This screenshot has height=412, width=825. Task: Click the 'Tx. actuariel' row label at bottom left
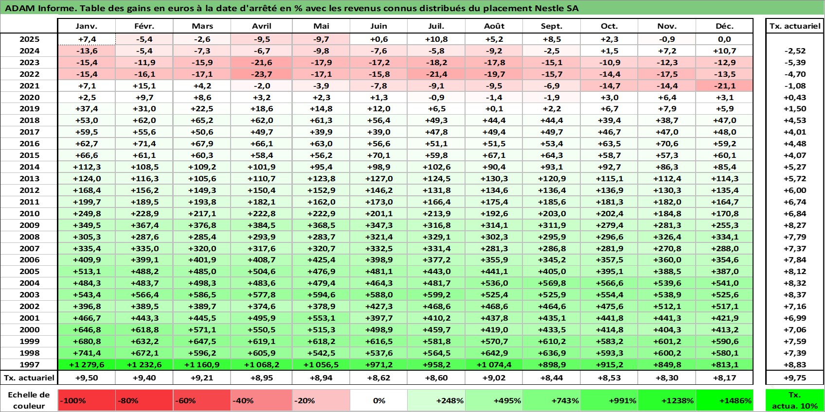pyautogui.click(x=29, y=378)
